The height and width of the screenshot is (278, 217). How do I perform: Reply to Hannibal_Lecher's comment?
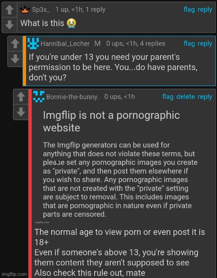tap(205, 44)
